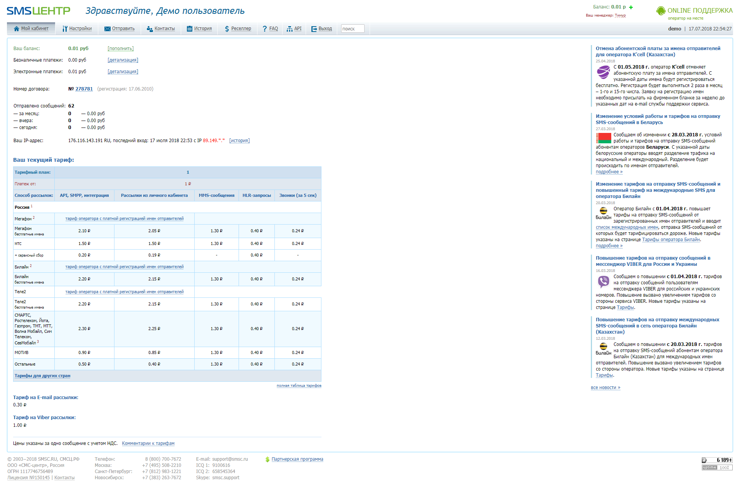
Task: Click the dollar icon beside Реселлер
Action: [x=227, y=29]
